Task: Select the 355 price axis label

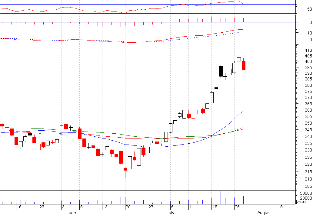Action: 308,116
